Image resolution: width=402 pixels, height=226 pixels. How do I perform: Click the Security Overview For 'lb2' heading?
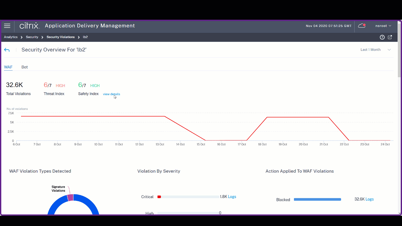pos(54,50)
